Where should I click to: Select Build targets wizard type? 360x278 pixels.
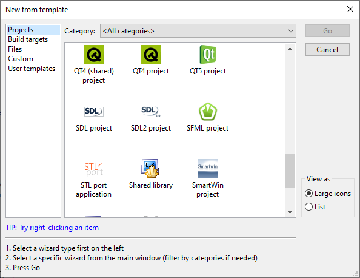(33, 39)
